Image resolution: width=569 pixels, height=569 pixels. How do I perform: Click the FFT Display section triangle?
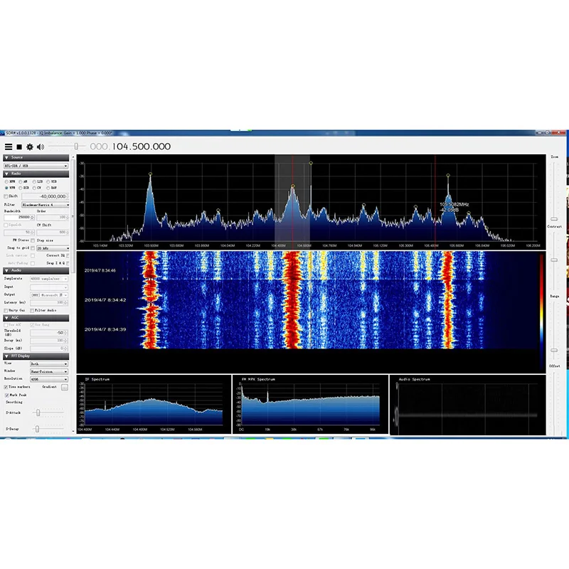(x=6, y=356)
